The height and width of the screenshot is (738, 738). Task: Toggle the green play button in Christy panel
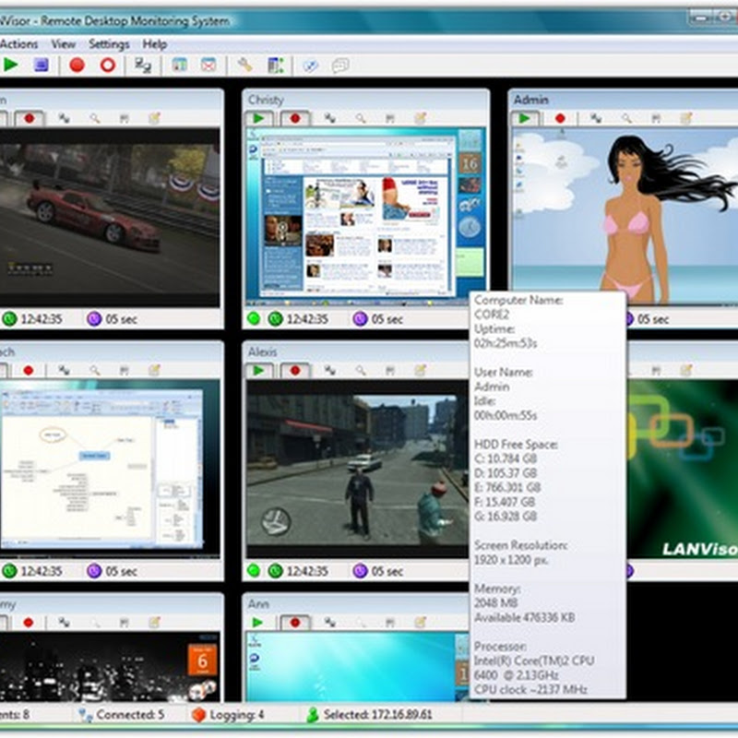[259, 118]
